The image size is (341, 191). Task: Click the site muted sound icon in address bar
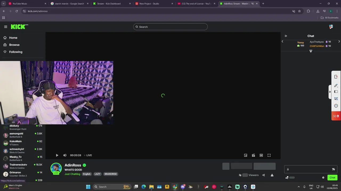294,11
